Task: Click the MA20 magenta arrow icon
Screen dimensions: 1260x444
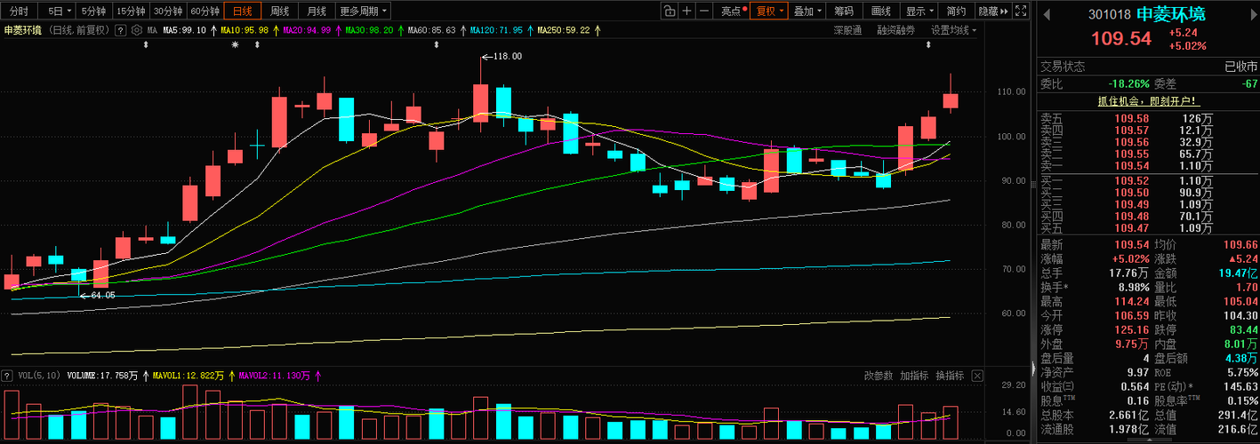Action: pyautogui.click(x=338, y=30)
